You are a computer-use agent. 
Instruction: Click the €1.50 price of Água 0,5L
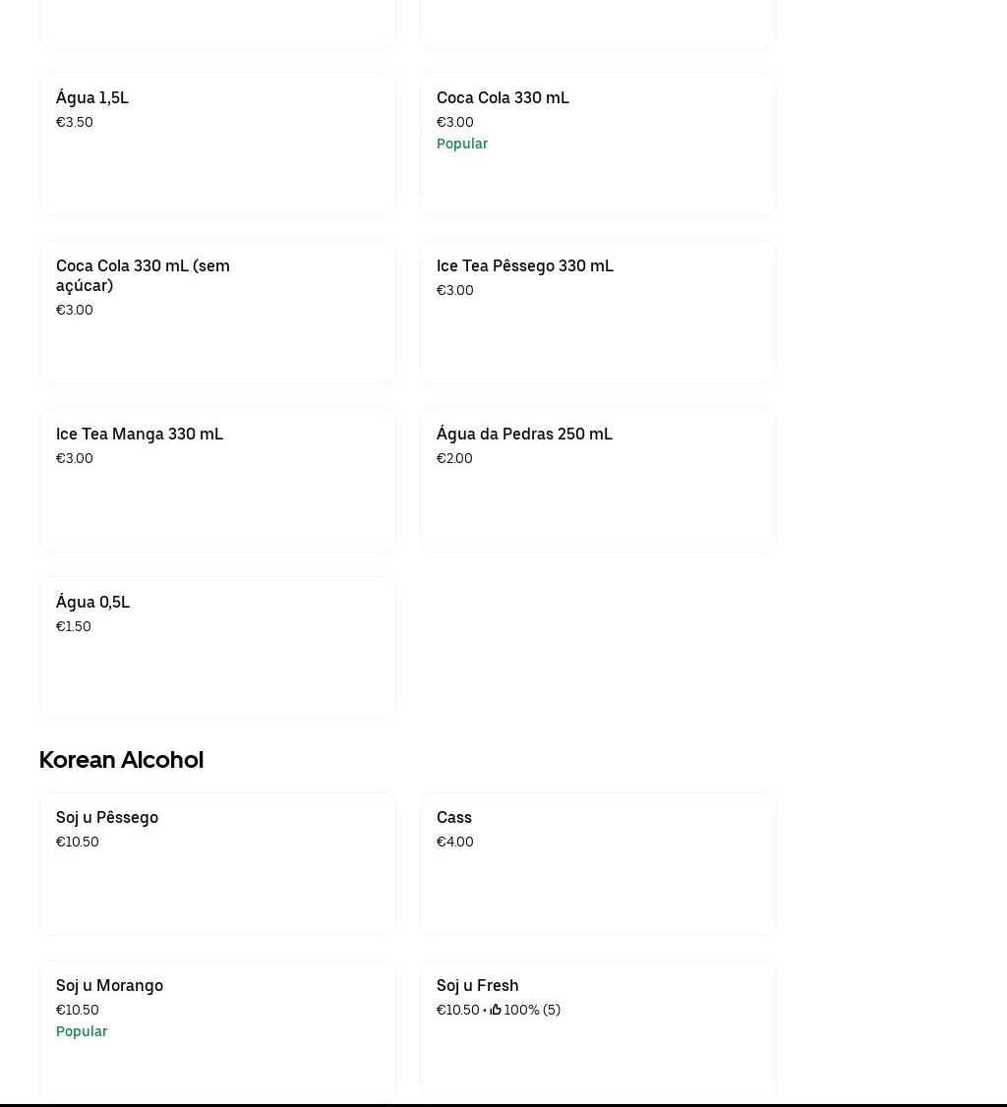(x=74, y=626)
